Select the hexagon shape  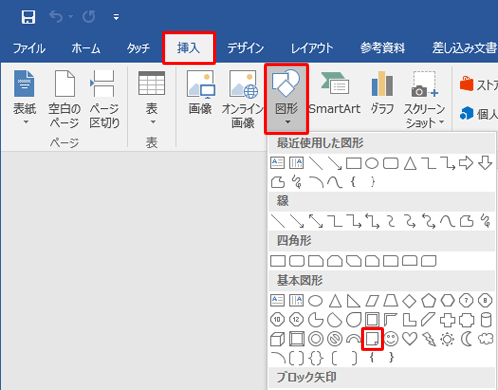447,301
